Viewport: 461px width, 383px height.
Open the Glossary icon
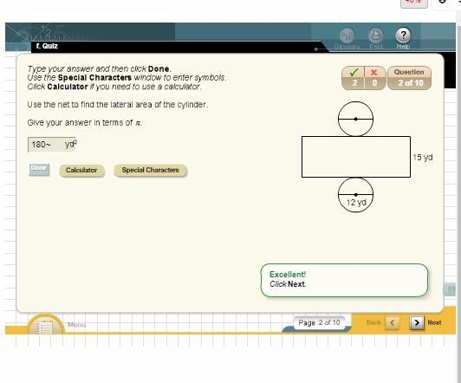pos(347,36)
